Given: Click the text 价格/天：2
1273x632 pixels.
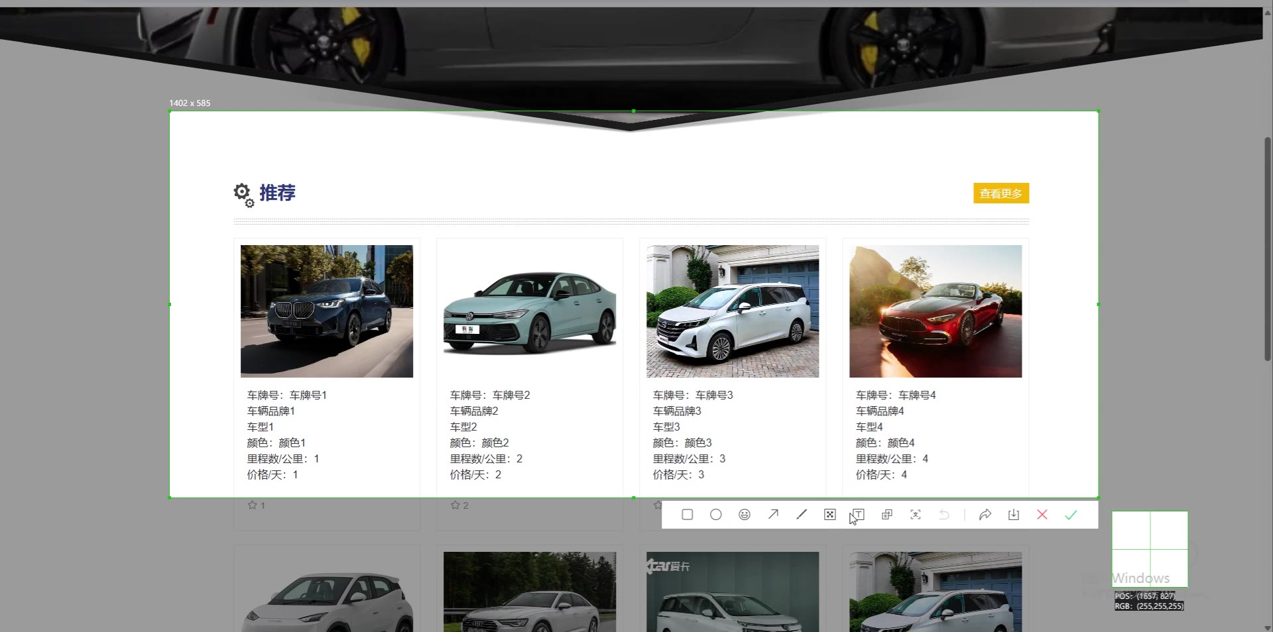Looking at the screenshot, I should coord(475,474).
